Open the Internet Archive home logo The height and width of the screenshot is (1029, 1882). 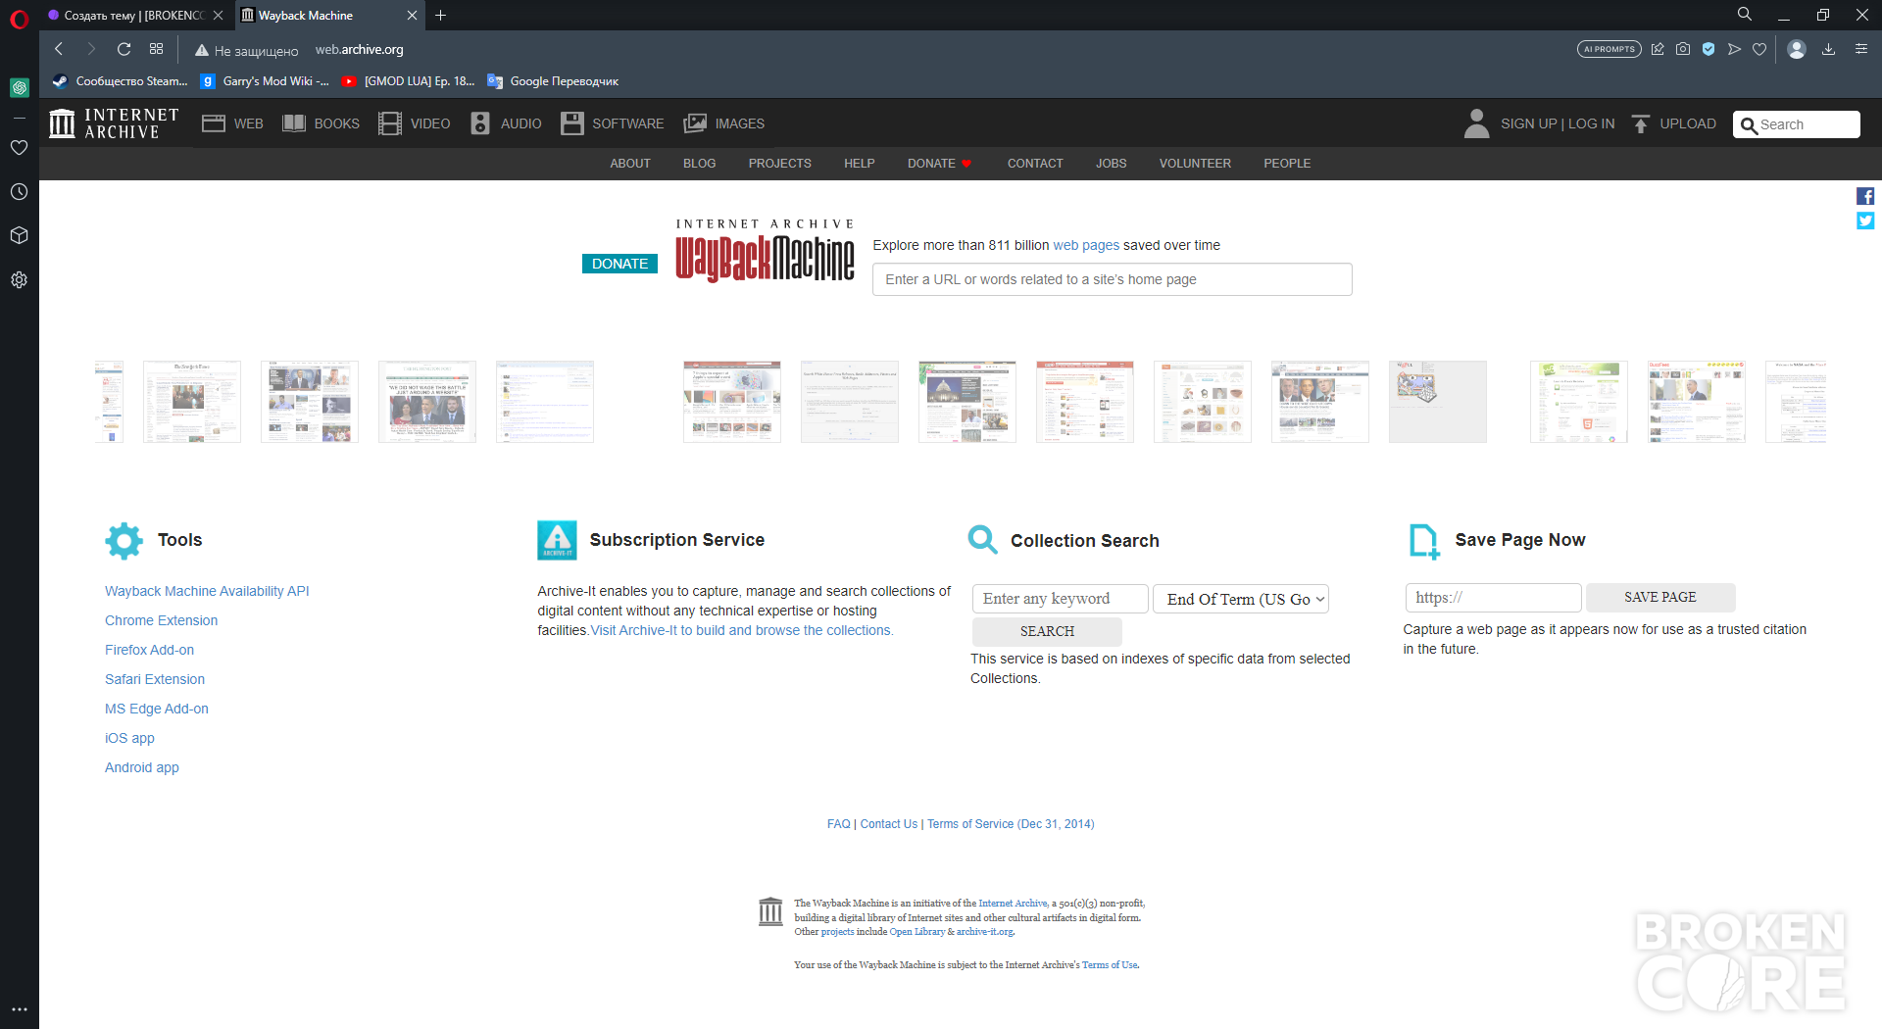114,123
